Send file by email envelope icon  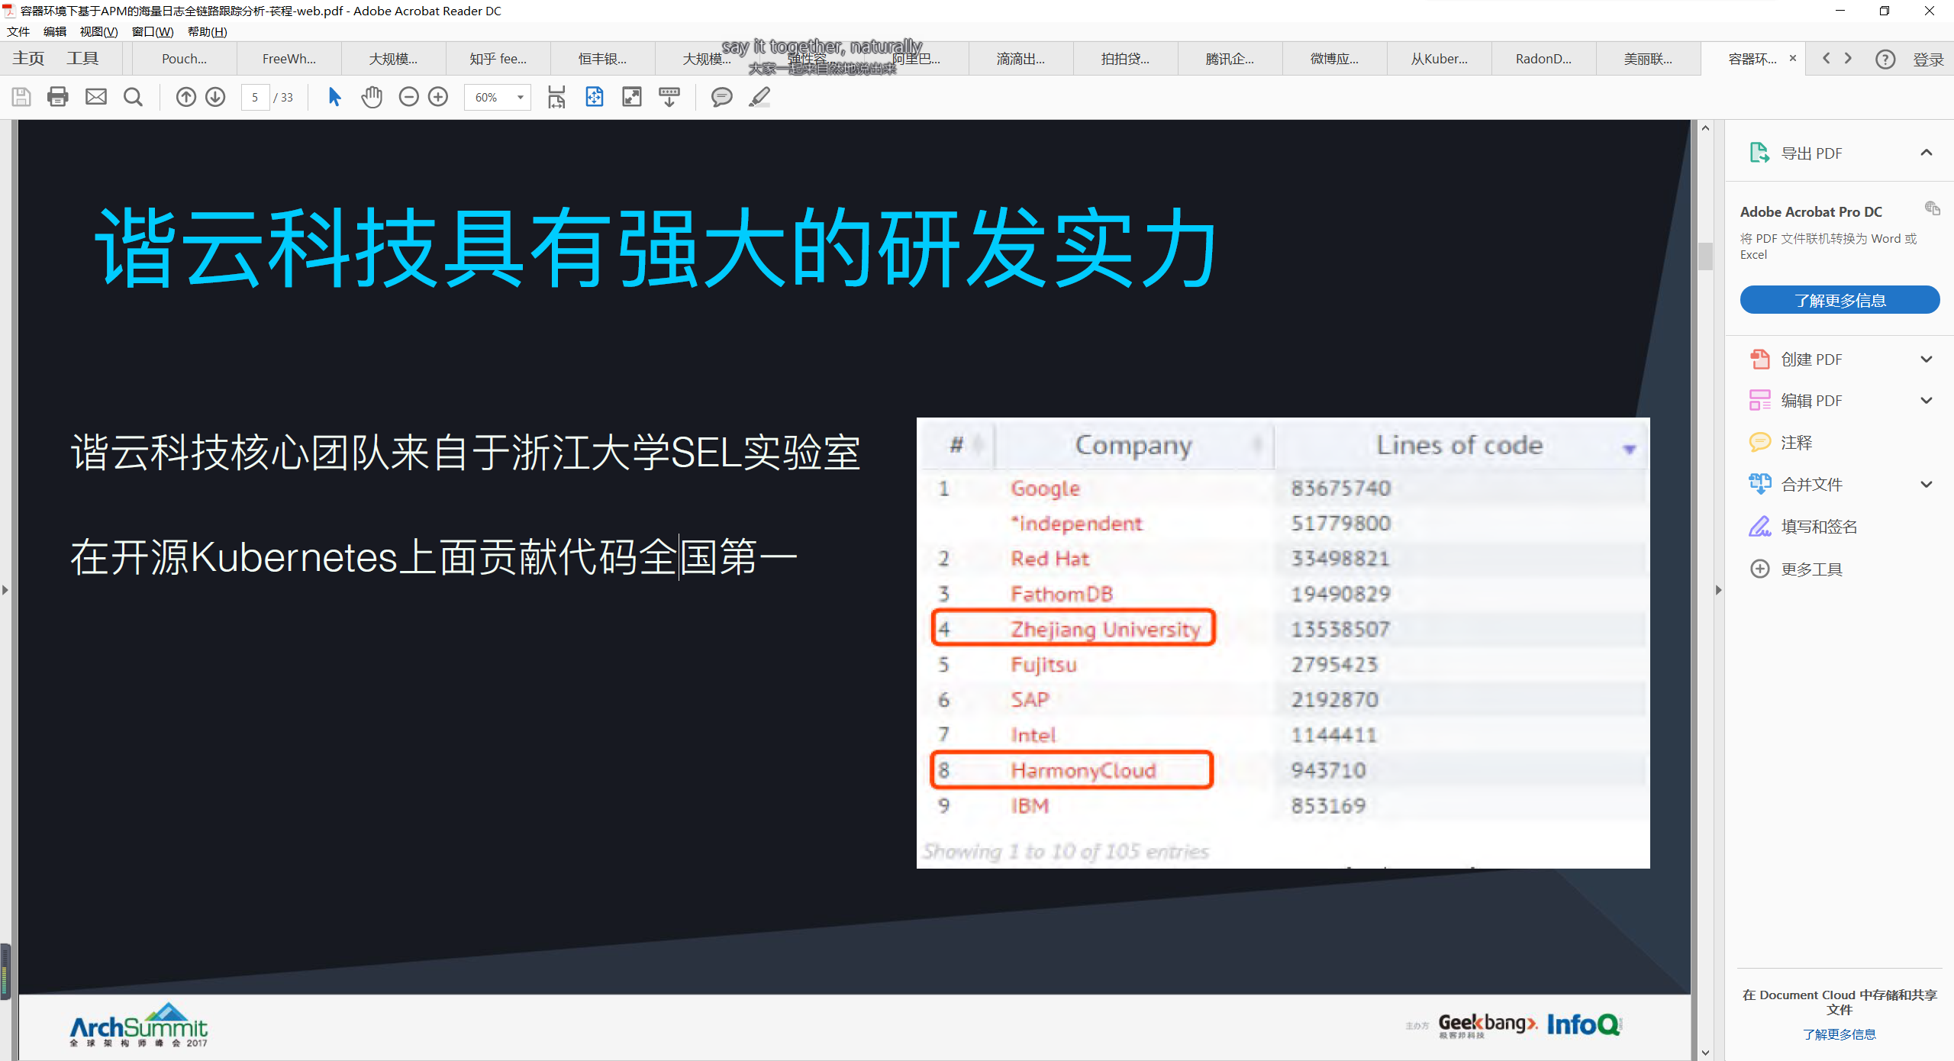[96, 97]
